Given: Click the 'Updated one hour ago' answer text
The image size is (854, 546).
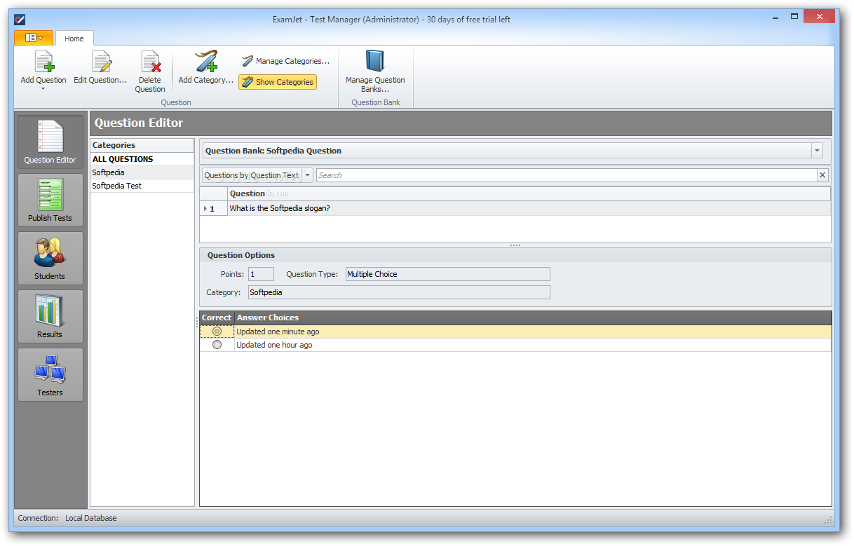Looking at the screenshot, I should [274, 345].
